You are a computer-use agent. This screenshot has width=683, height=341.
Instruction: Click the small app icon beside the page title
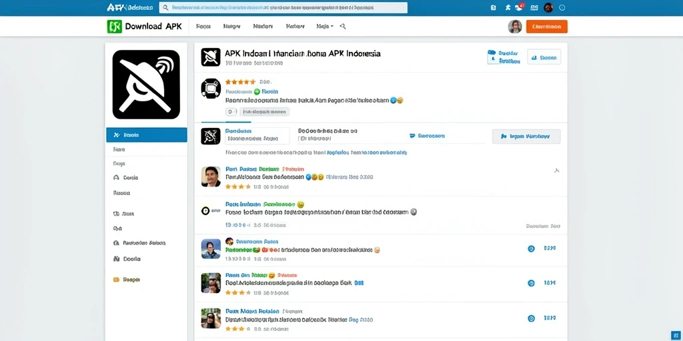point(210,57)
